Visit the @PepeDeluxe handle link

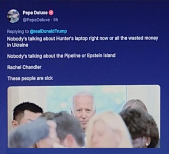(x=36, y=20)
